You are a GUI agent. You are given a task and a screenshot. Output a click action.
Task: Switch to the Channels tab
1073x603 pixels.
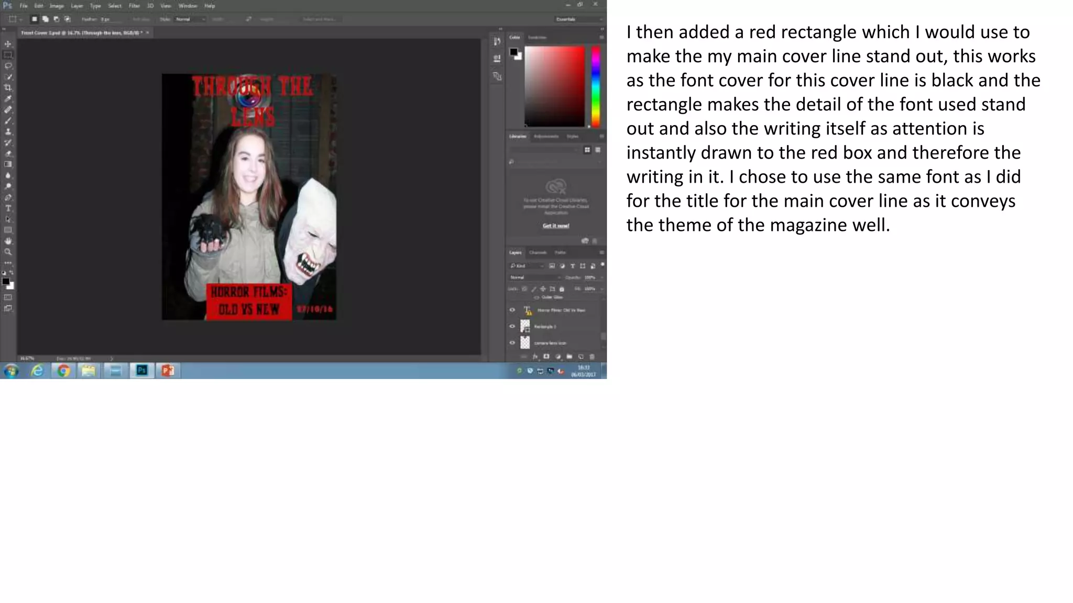point(538,252)
